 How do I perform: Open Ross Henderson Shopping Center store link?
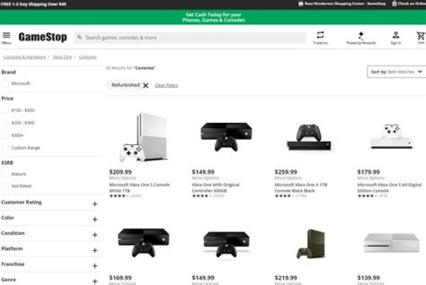(345, 4)
